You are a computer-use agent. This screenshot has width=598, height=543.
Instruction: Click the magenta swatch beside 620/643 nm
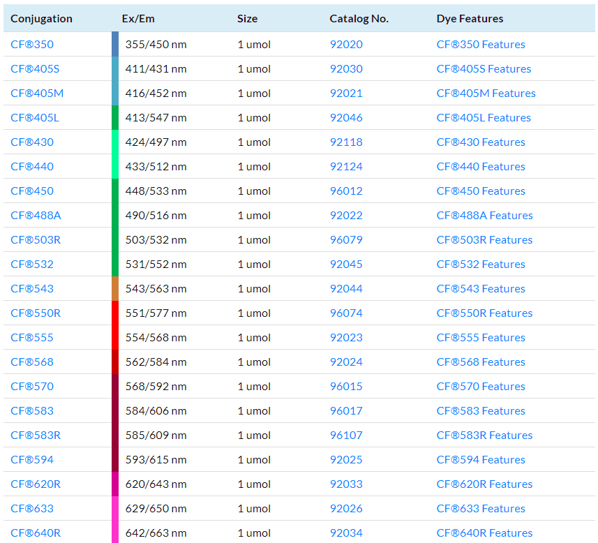point(115,484)
